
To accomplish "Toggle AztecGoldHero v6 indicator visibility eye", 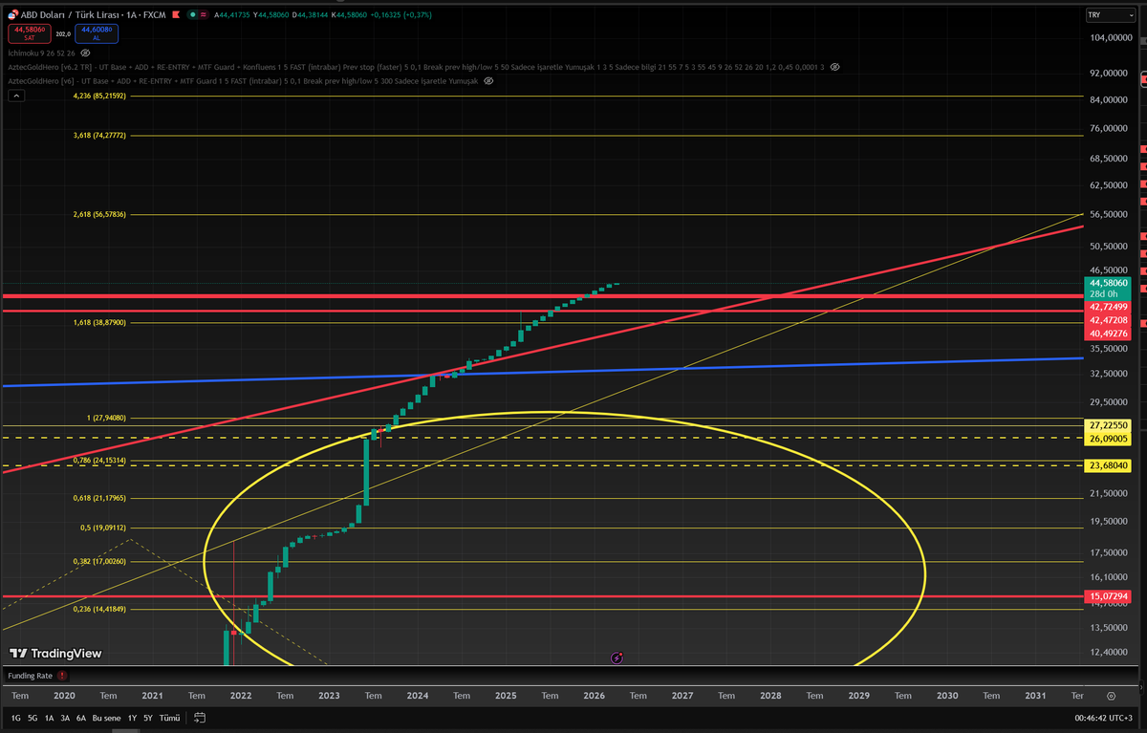I will [x=488, y=81].
